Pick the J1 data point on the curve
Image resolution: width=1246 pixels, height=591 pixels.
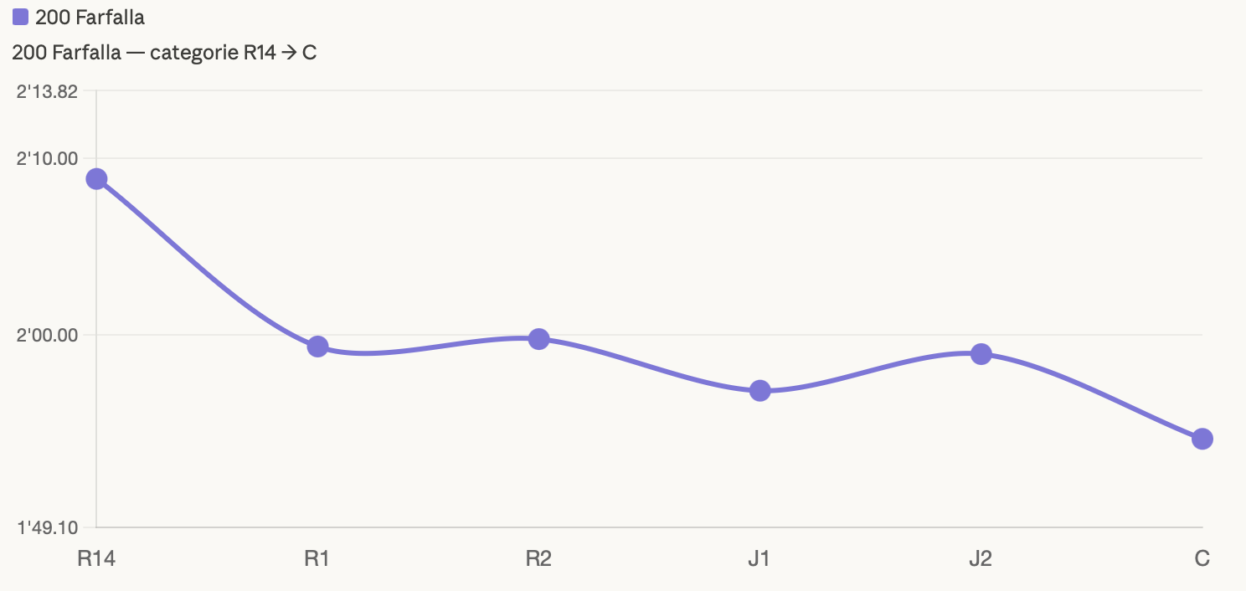pyautogui.click(x=759, y=391)
